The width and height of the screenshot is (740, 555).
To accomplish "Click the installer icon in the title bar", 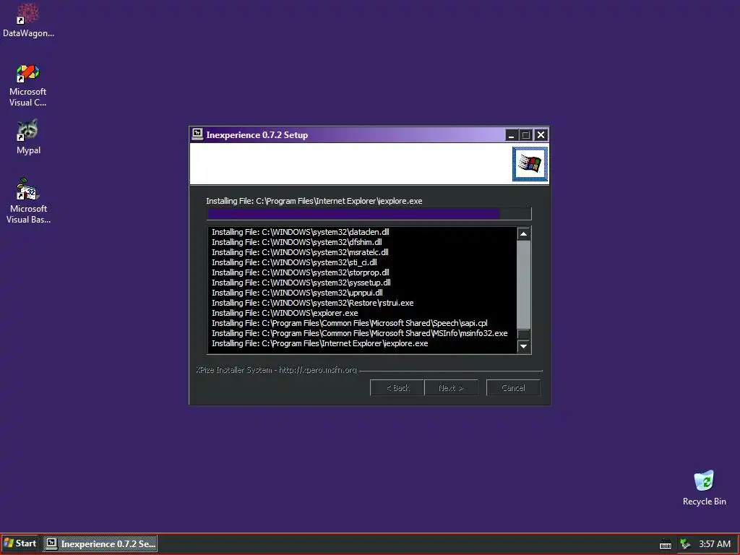I will click(x=198, y=134).
